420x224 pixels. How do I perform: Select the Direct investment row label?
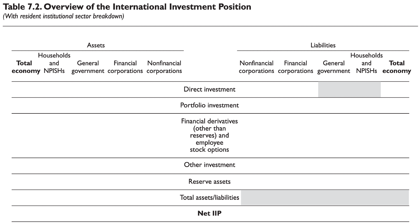209,89
